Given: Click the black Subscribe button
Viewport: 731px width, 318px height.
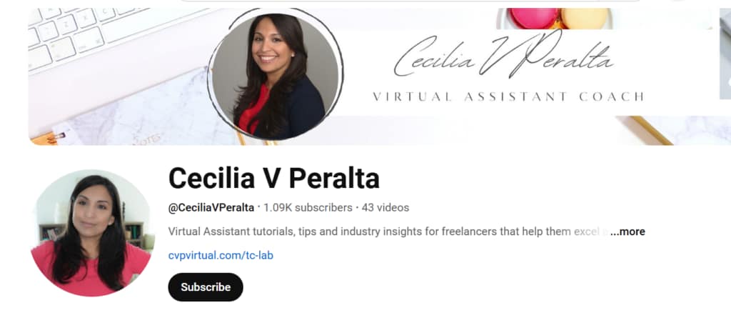Looking at the screenshot, I should coord(206,287).
